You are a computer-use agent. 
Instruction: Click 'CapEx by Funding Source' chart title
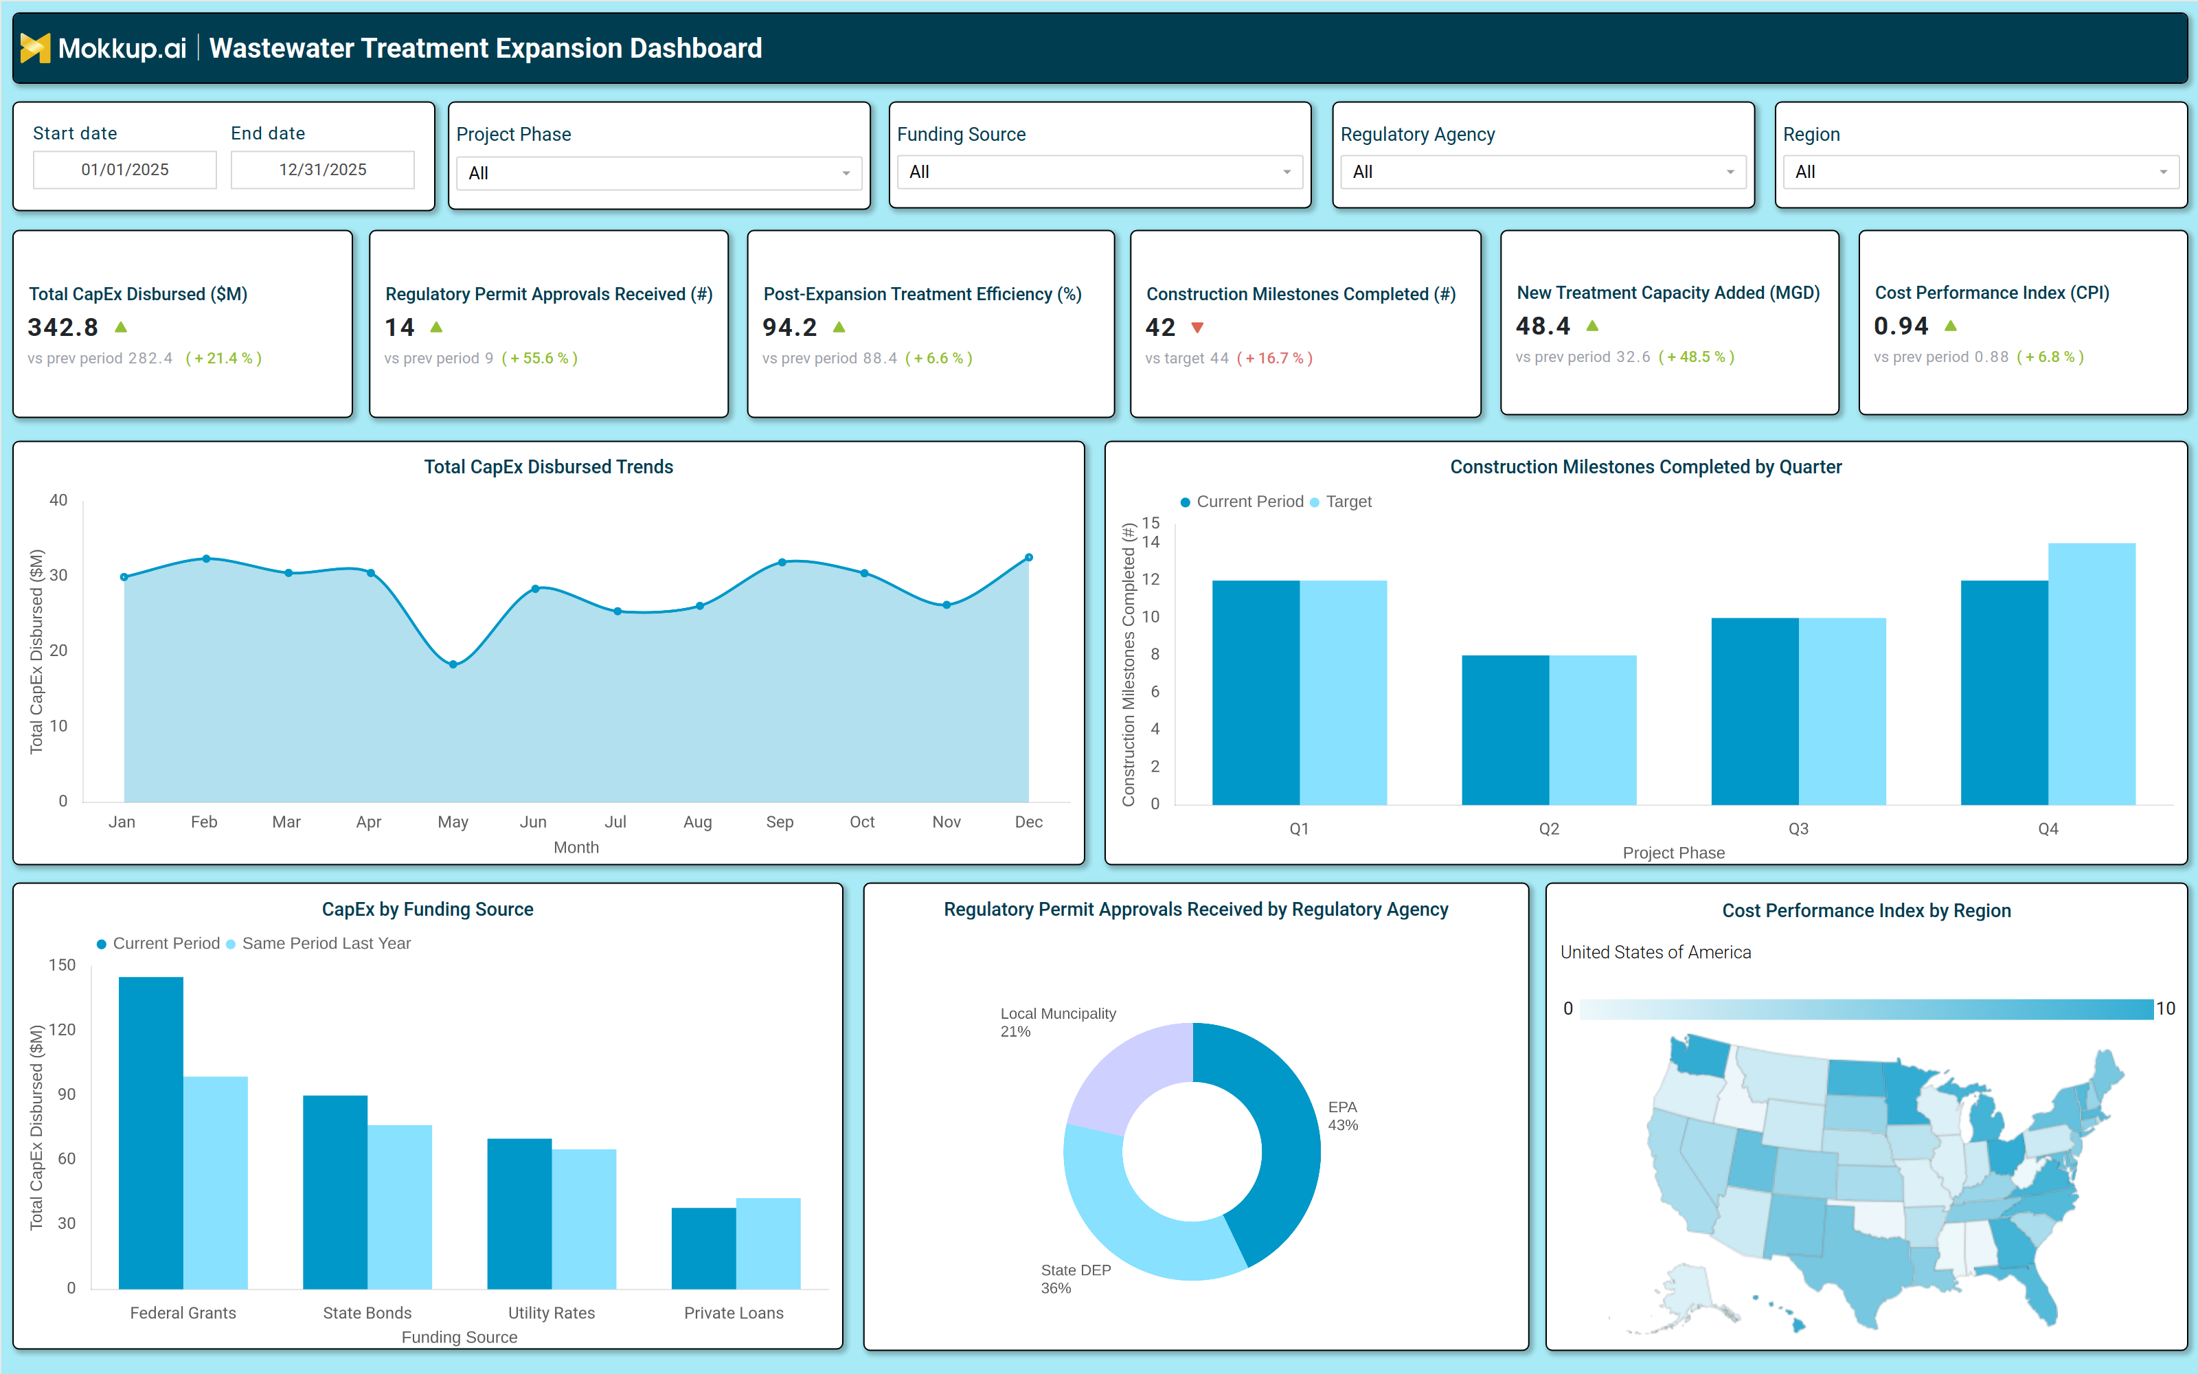coord(428,910)
